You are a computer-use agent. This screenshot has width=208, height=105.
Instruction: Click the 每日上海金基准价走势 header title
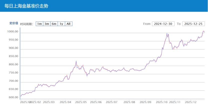[26, 6]
